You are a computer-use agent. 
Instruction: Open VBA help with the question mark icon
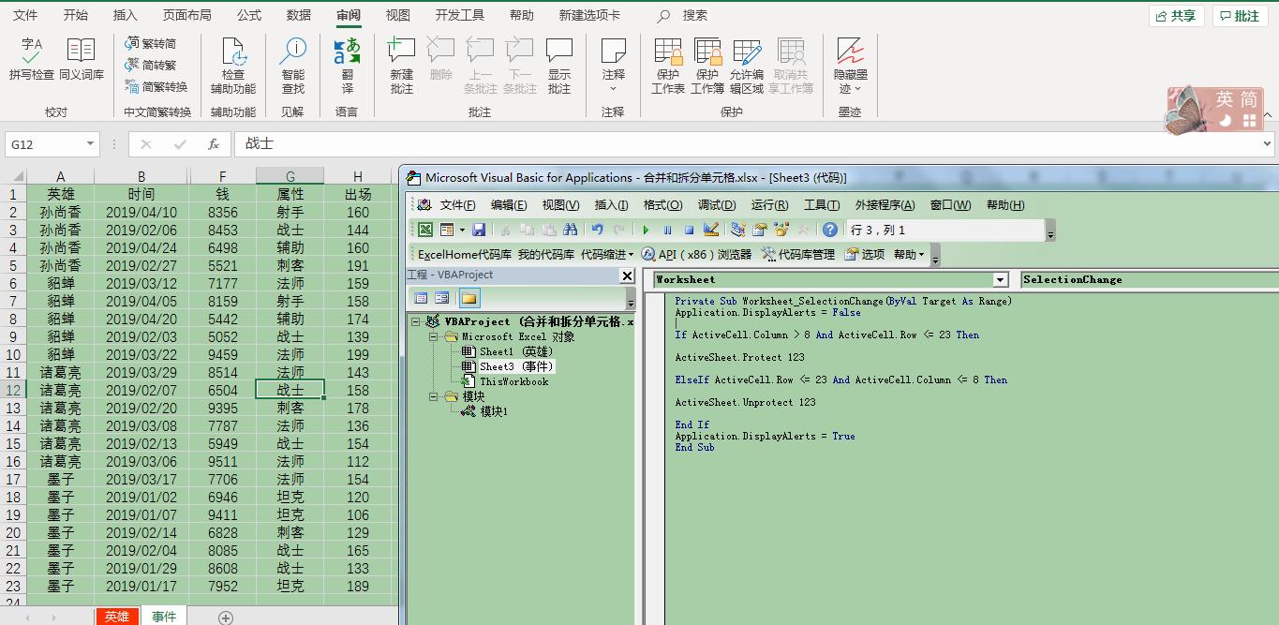[829, 230]
